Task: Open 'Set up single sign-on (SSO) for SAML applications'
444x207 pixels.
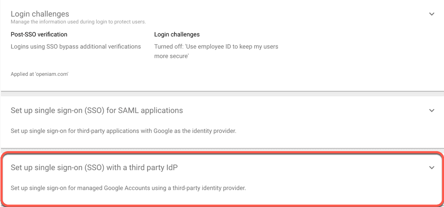Action: 97,110
